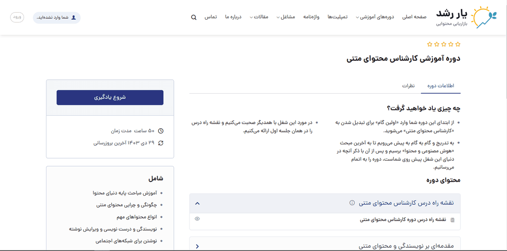Click the شامل heading in sidebar

[156, 178]
